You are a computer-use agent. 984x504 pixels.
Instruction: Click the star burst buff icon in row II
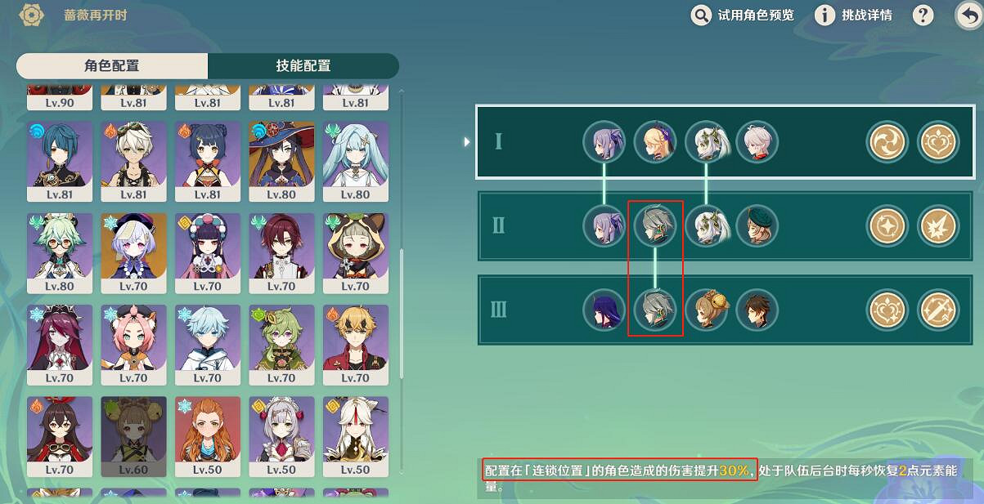938,226
